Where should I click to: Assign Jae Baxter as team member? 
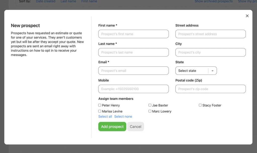[x=150, y=105]
